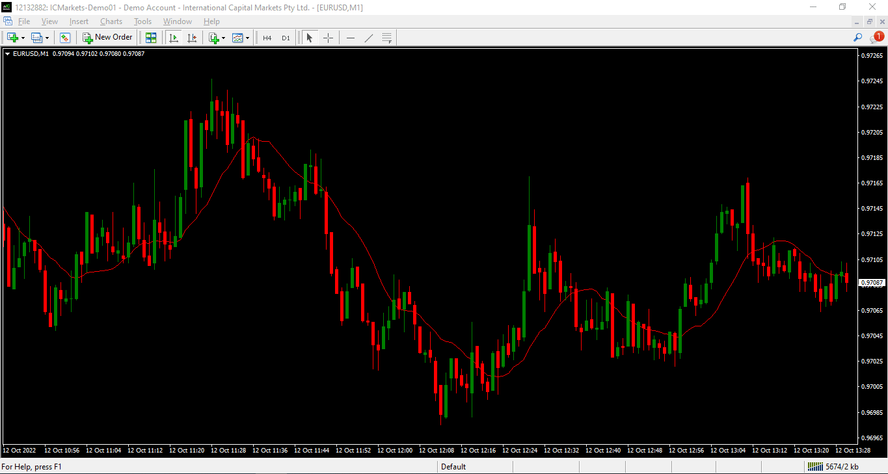
Task: Switch chart to H4 timeframe
Action: click(x=267, y=38)
